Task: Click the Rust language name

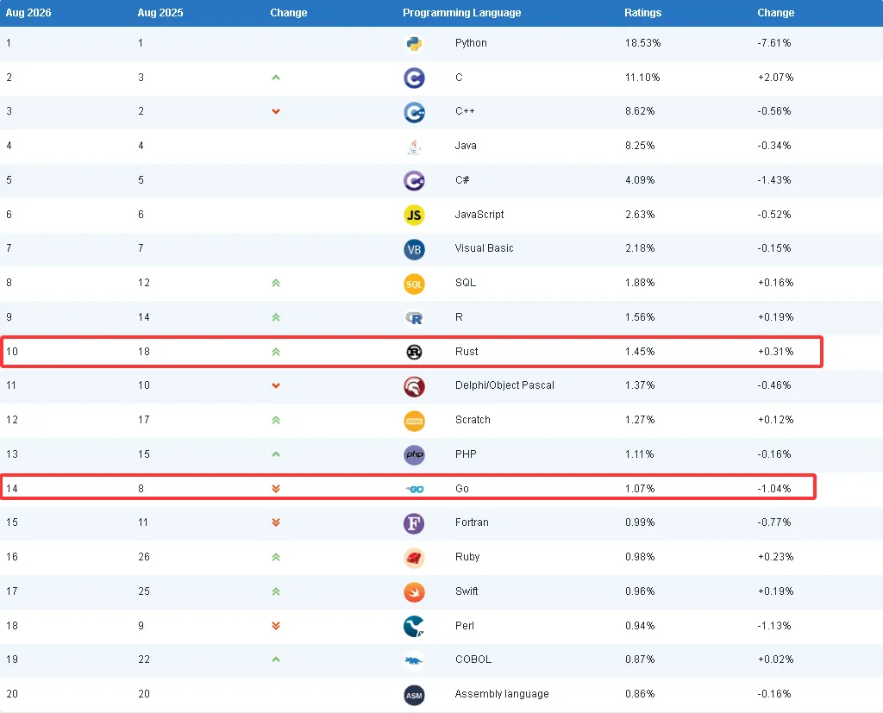Action: click(x=467, y=352)
